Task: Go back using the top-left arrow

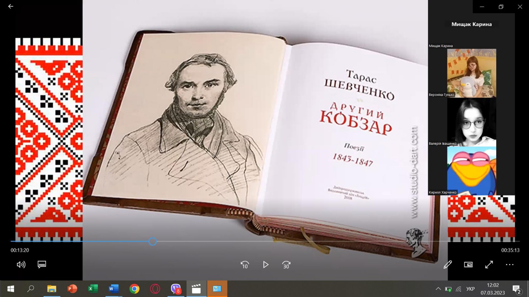Action: point(11,6)
